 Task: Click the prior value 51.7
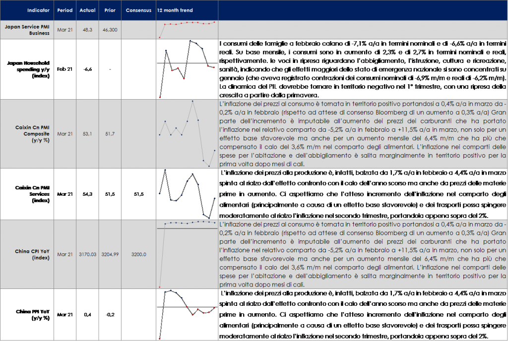(x=110, y=134)
